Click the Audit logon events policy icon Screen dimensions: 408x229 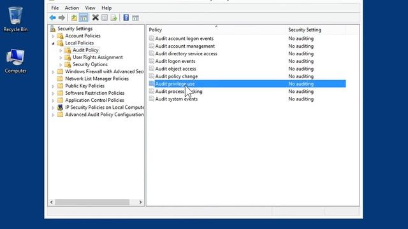(152, 61)
